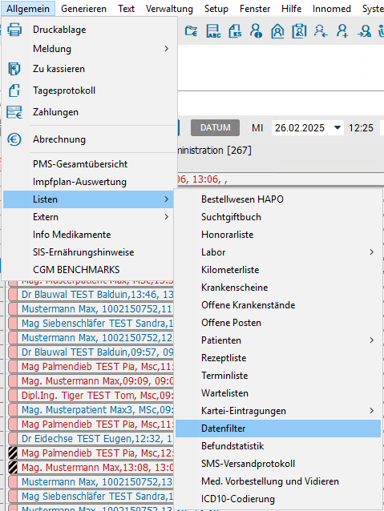The image size is (384, 511).
Task: Click the striped marker on Mustermann Max,13:08 row
Action: tap(13, 467)
